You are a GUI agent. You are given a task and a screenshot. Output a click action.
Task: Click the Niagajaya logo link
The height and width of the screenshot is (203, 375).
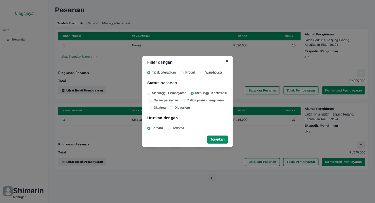coord(24,14)
